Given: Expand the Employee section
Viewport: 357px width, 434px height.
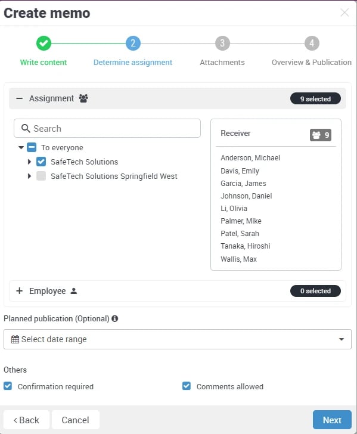Looking at the screenshot, I should click(20, 291).
